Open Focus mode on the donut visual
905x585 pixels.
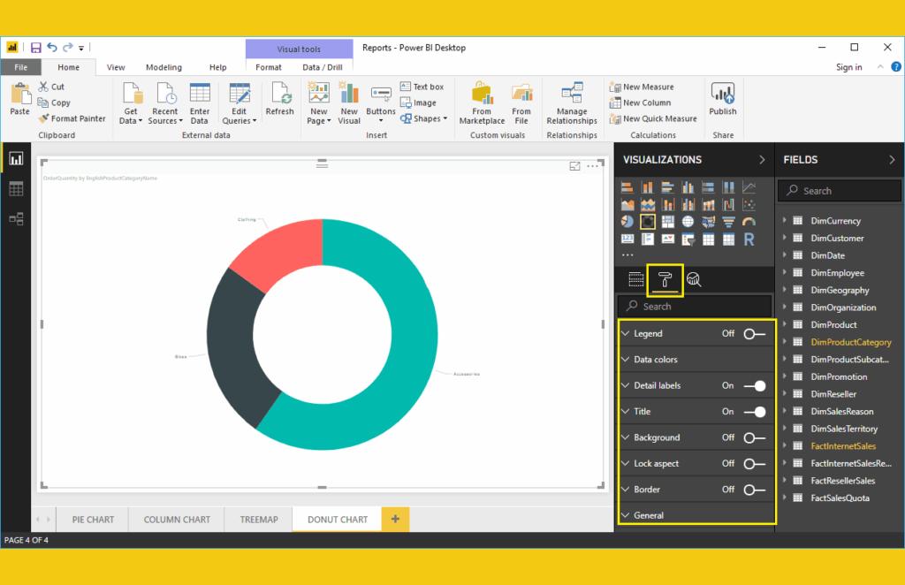pyautogui.click(x=575, y=166)
